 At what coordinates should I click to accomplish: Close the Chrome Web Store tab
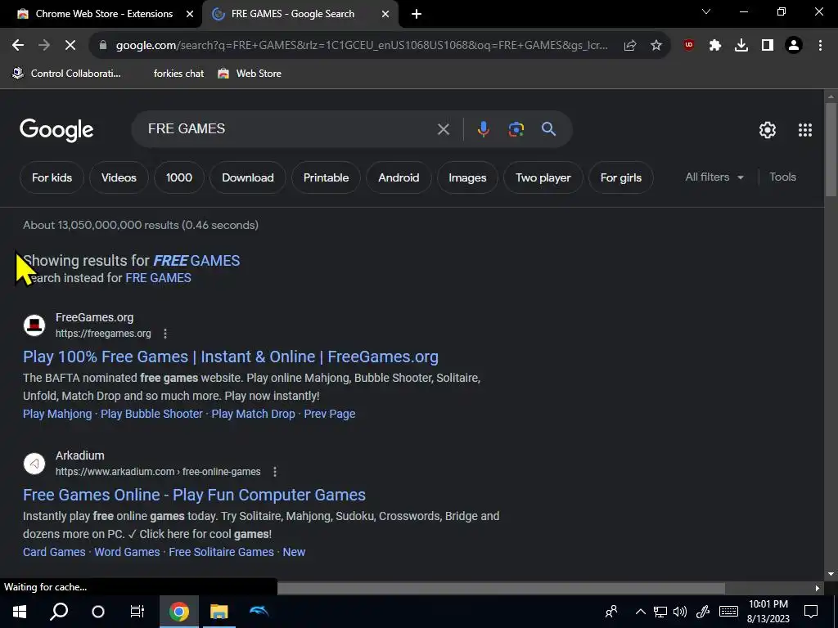[x=190, y=14]
